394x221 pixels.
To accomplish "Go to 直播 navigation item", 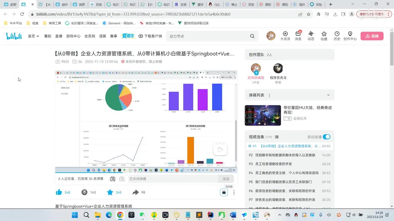I will [x=59, y=36].
